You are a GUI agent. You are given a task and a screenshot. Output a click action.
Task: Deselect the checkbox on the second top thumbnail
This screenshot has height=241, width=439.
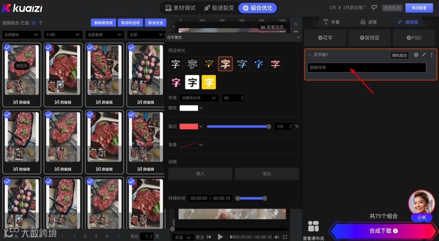[x=48, y=47]
